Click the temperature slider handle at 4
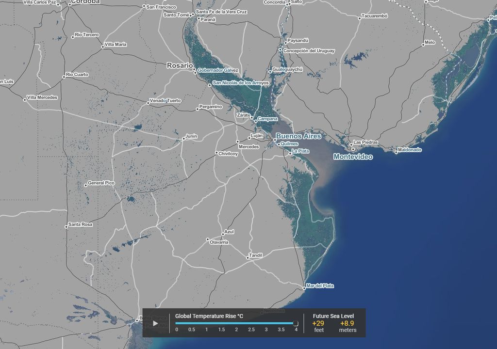This screenshot has width=497, height=349. point(296,323)
